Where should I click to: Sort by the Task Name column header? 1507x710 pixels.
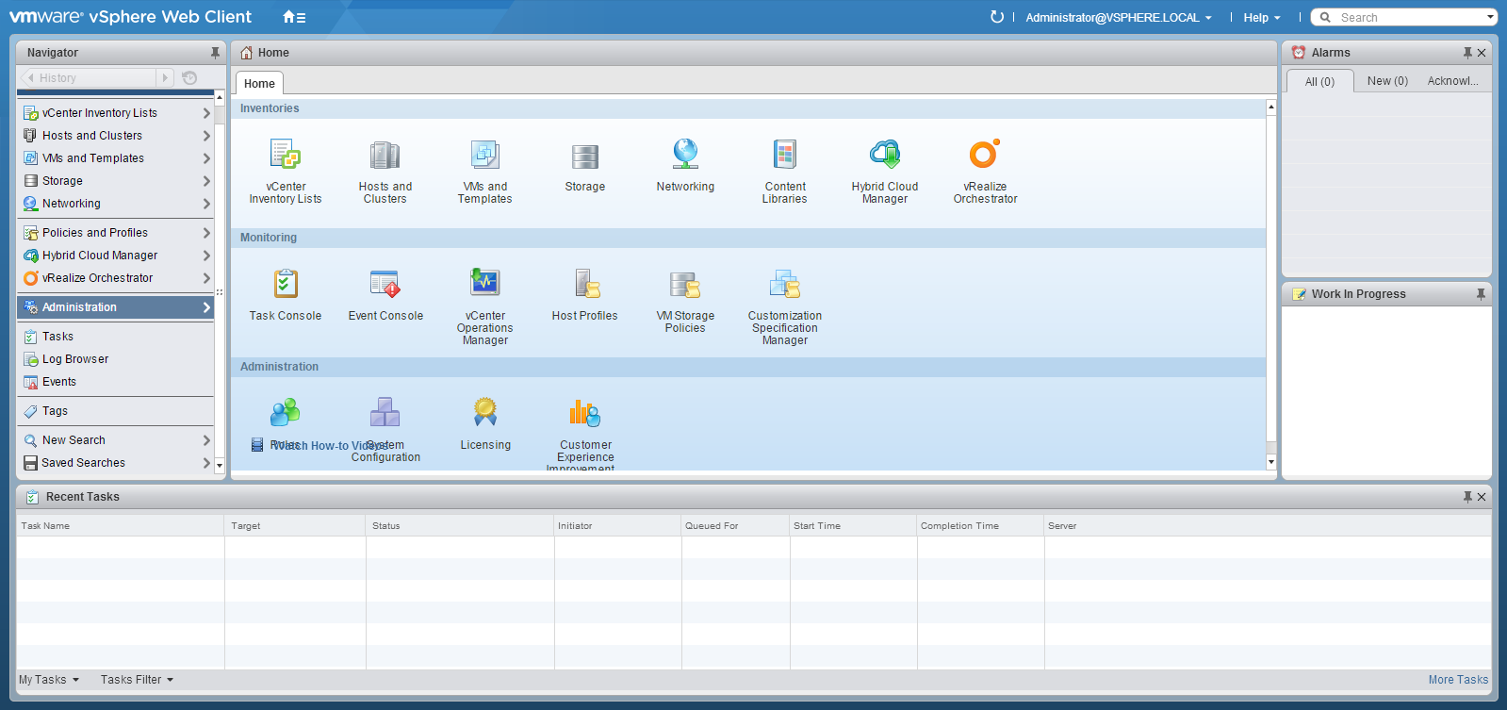coord(121,526)
